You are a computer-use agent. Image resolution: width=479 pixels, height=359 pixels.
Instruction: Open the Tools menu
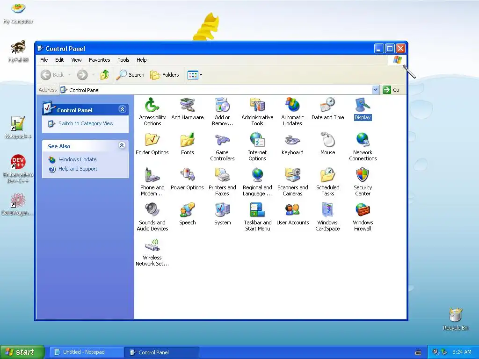coord(123,60)
